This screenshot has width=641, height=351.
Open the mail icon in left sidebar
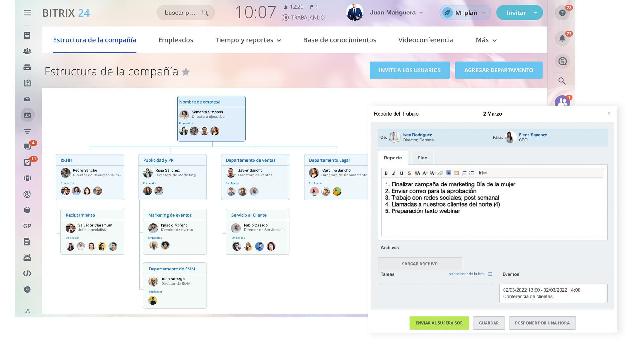(27, 99)
